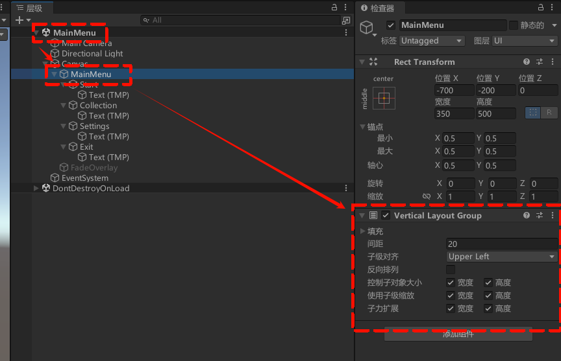
Task: Open the Rect Transform component three-dot menu
Action: tap(553, 62)
